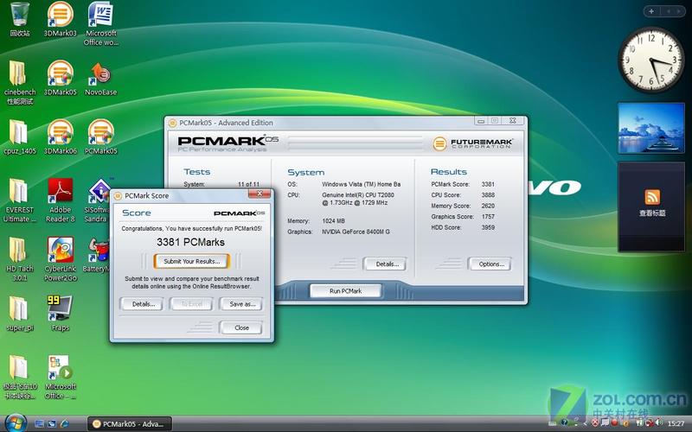Click the Switch Windows quick launch icon
692x432 pixels.
coord(52,424)
